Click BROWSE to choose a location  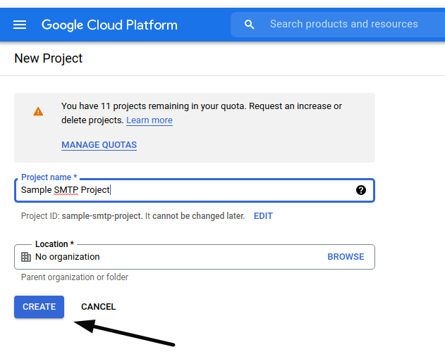[x=346, y=257]
